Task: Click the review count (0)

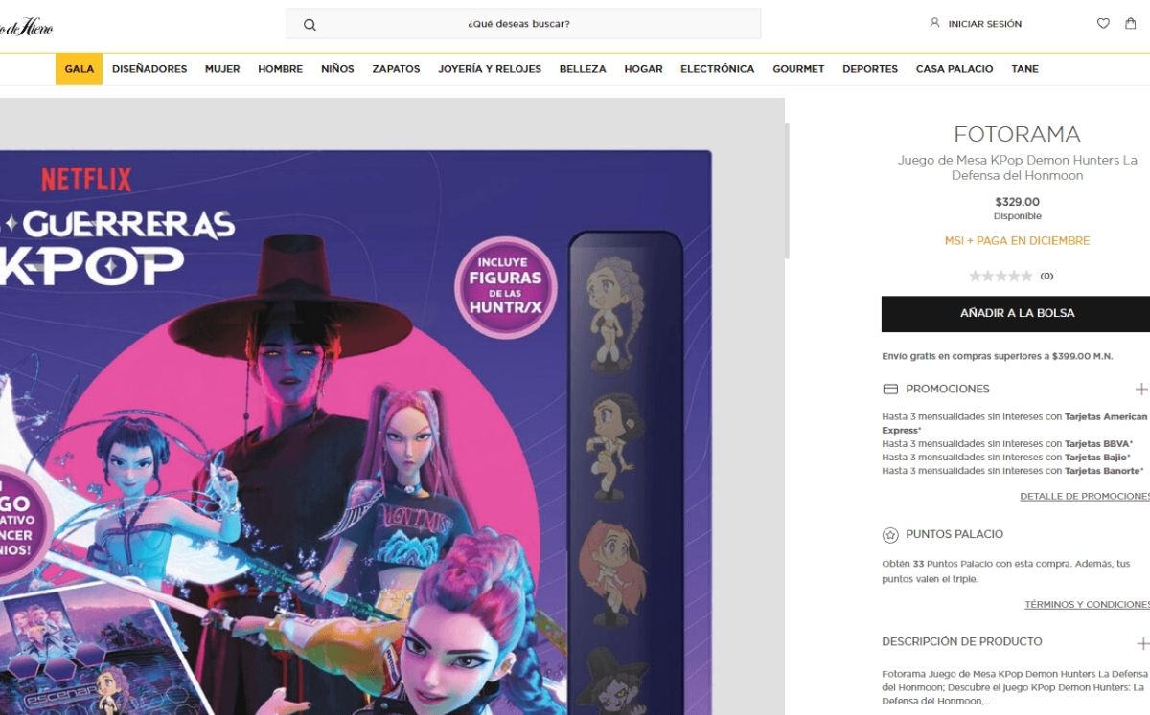Action: [1046, 277]
